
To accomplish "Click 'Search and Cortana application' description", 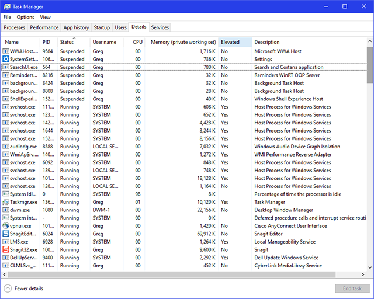I will click(x=289, y=67).
